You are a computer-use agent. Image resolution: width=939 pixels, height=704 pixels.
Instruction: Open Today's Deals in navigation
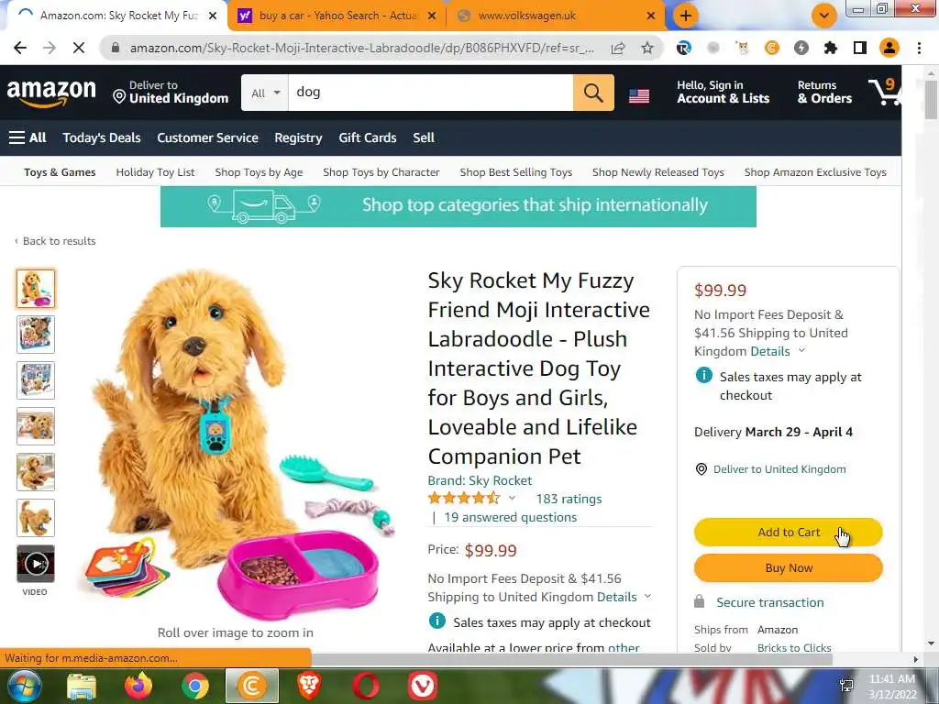pyautogui.click(x=102, y=137)
